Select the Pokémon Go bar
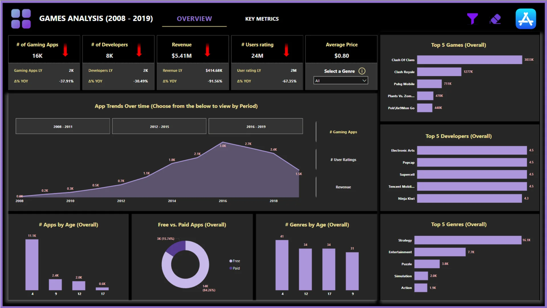 coord(424,108)
